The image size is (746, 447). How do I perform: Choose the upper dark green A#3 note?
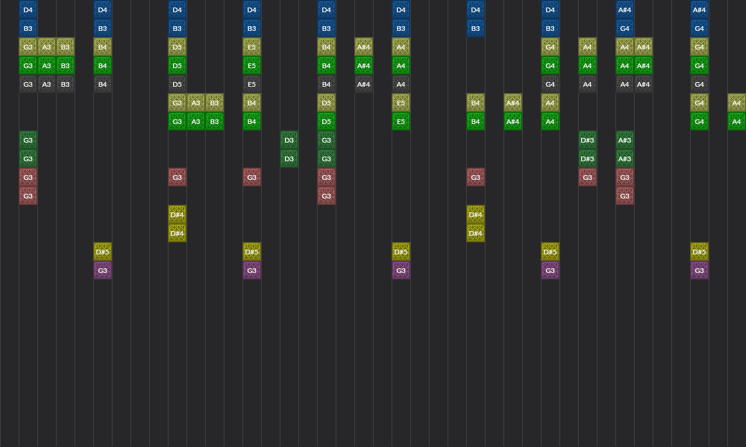625,140
